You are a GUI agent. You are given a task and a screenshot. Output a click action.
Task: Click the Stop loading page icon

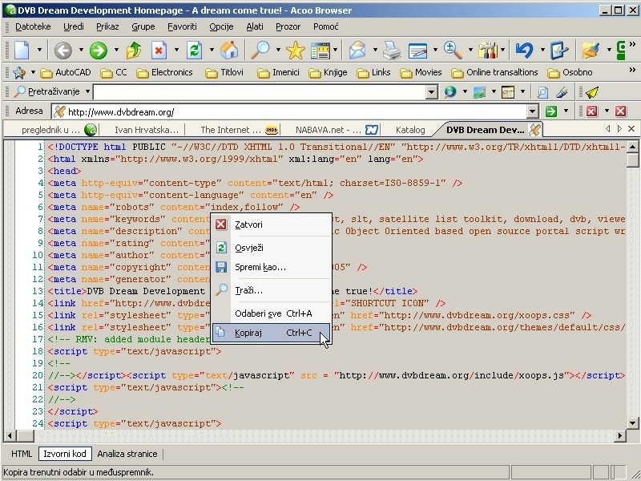159,51
